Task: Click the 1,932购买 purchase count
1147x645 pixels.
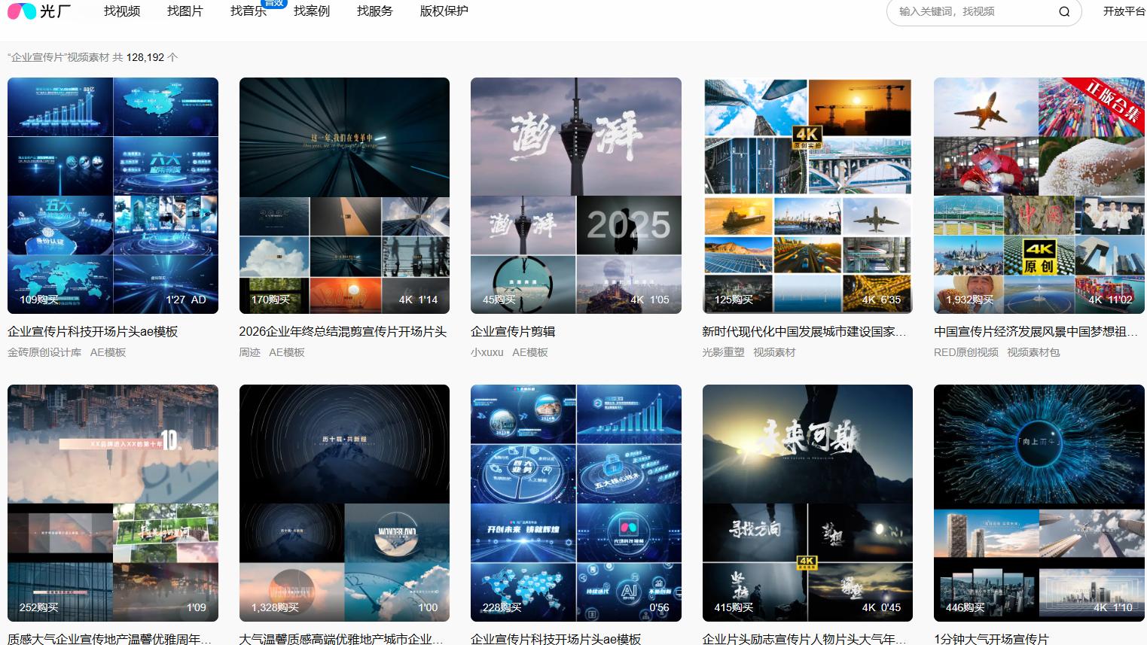Action: [x=970, y=300]
